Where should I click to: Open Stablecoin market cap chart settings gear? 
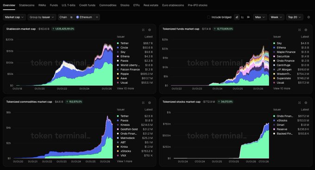(150, 30)
